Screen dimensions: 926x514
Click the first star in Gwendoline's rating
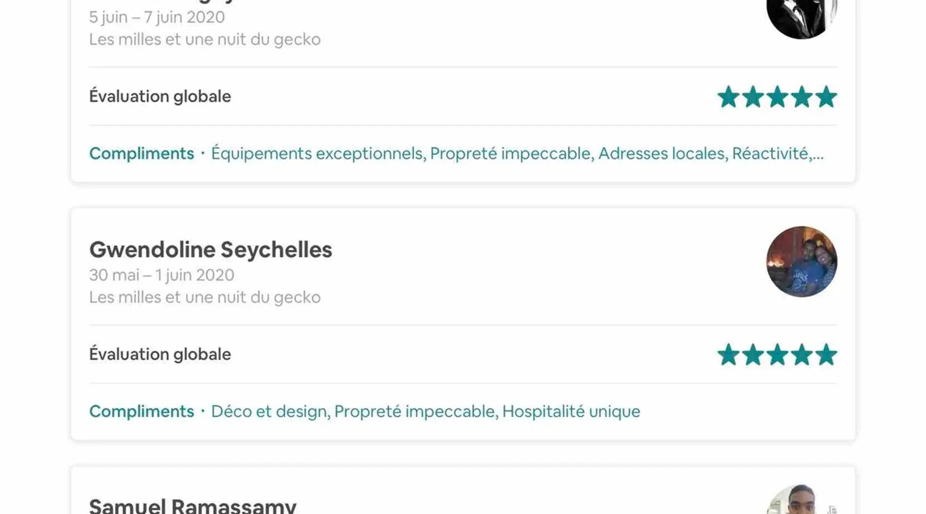728,355
